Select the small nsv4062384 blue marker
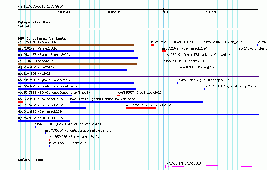 [35, 127]
